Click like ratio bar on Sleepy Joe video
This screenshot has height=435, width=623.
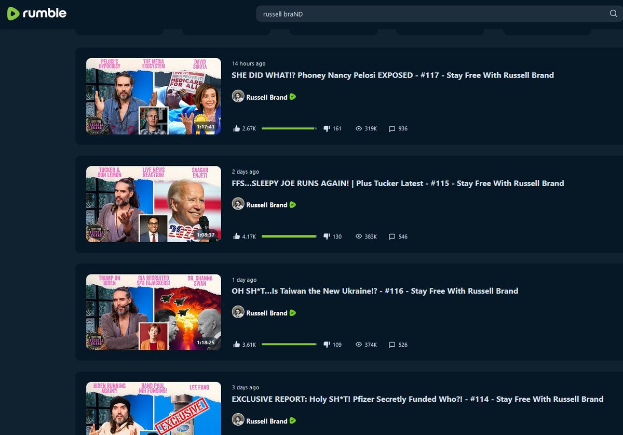(289, 236)
